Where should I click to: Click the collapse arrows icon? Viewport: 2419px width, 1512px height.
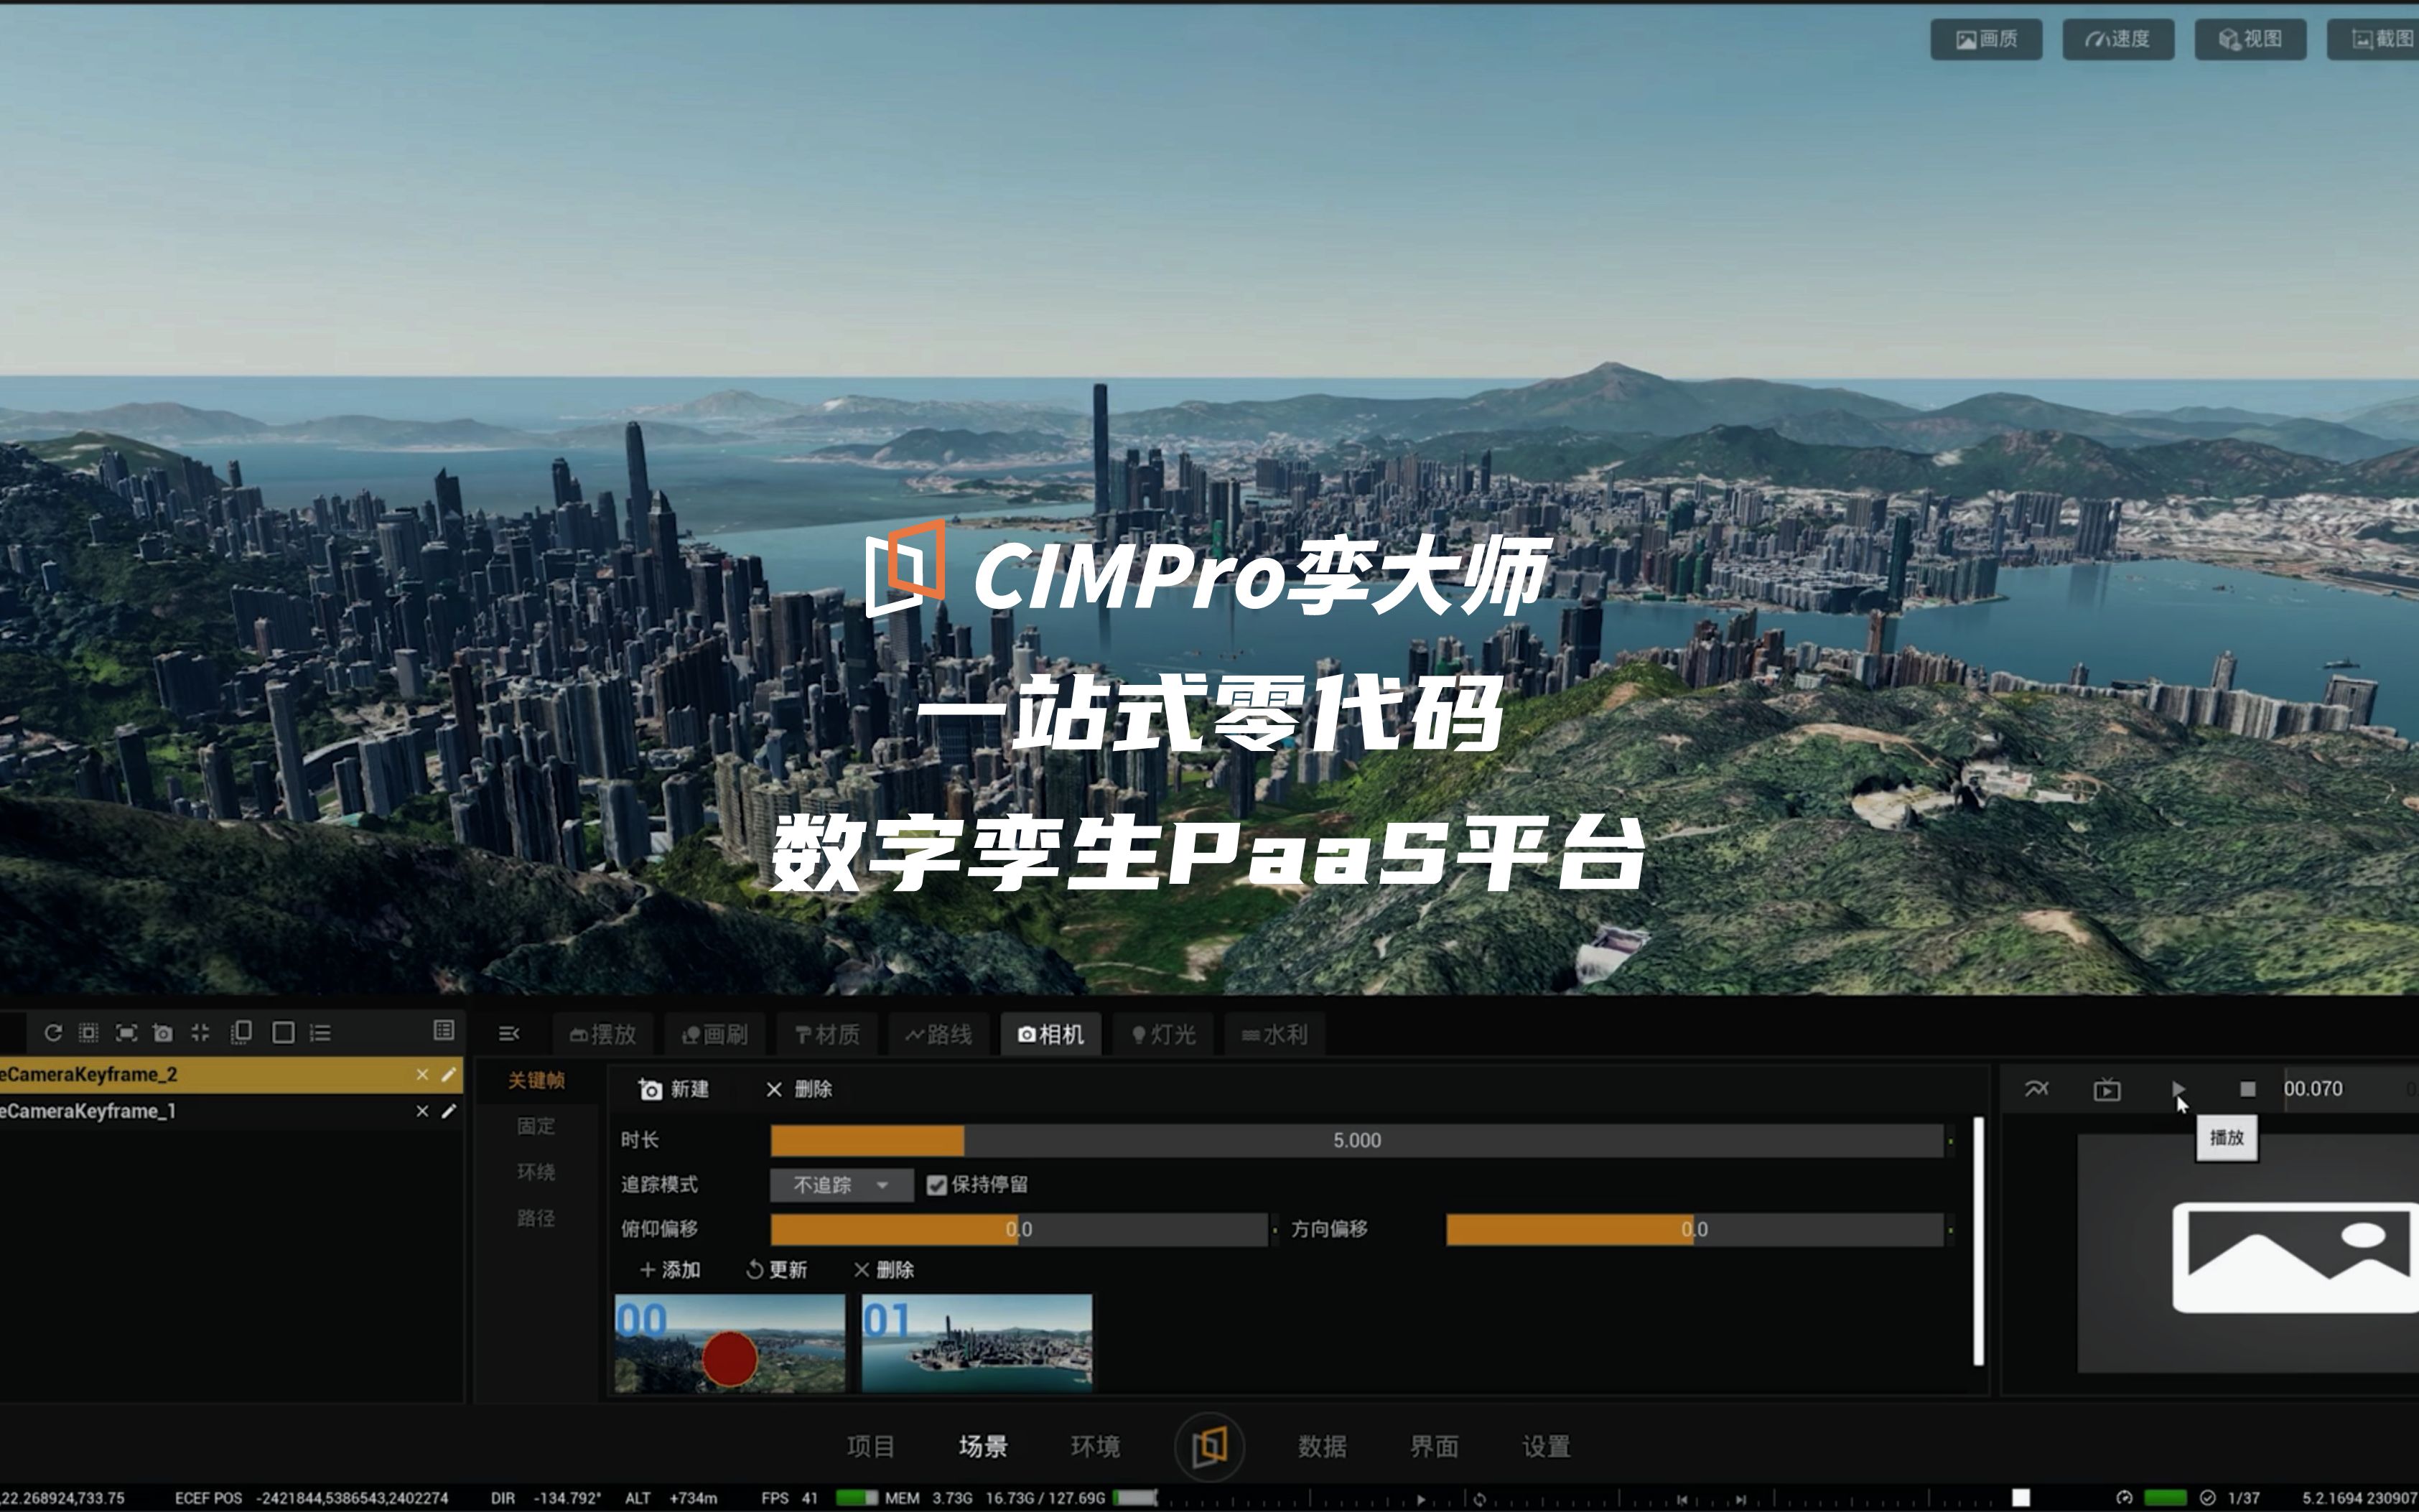pyautogui.click(x=200, y=1033)
